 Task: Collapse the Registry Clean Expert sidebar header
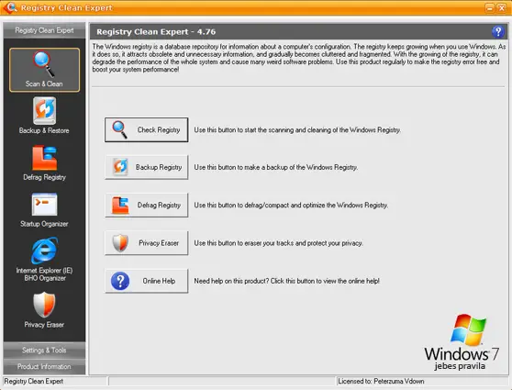click(44, 30)
